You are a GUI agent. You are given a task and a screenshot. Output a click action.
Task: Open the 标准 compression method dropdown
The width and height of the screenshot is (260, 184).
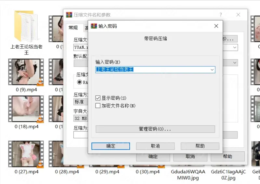coord(81,102)
